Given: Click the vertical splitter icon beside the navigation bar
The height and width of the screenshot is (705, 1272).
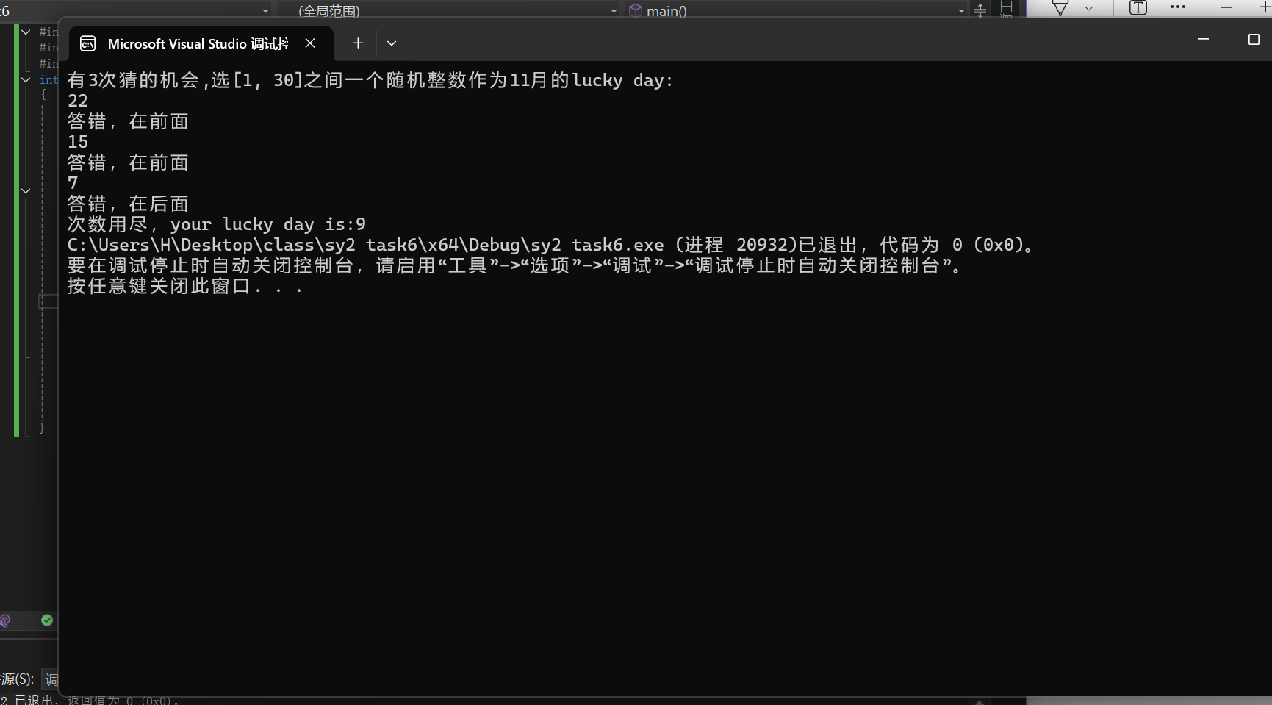Looking at the screenshot, I should point(980,10).
